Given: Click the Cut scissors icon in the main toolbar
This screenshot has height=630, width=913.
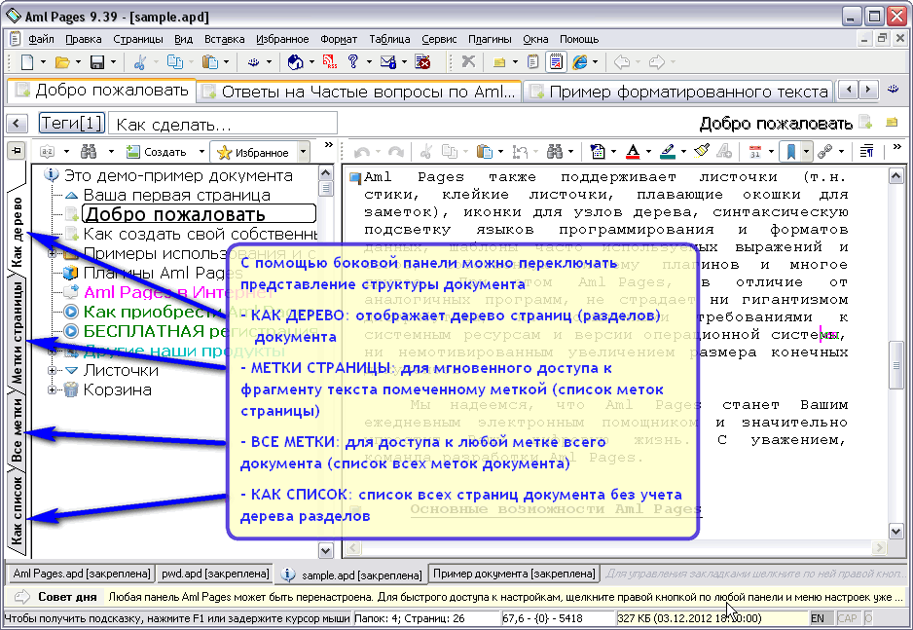Looking at the screenshot, I should pyautogui.click(x=139, y=61).
